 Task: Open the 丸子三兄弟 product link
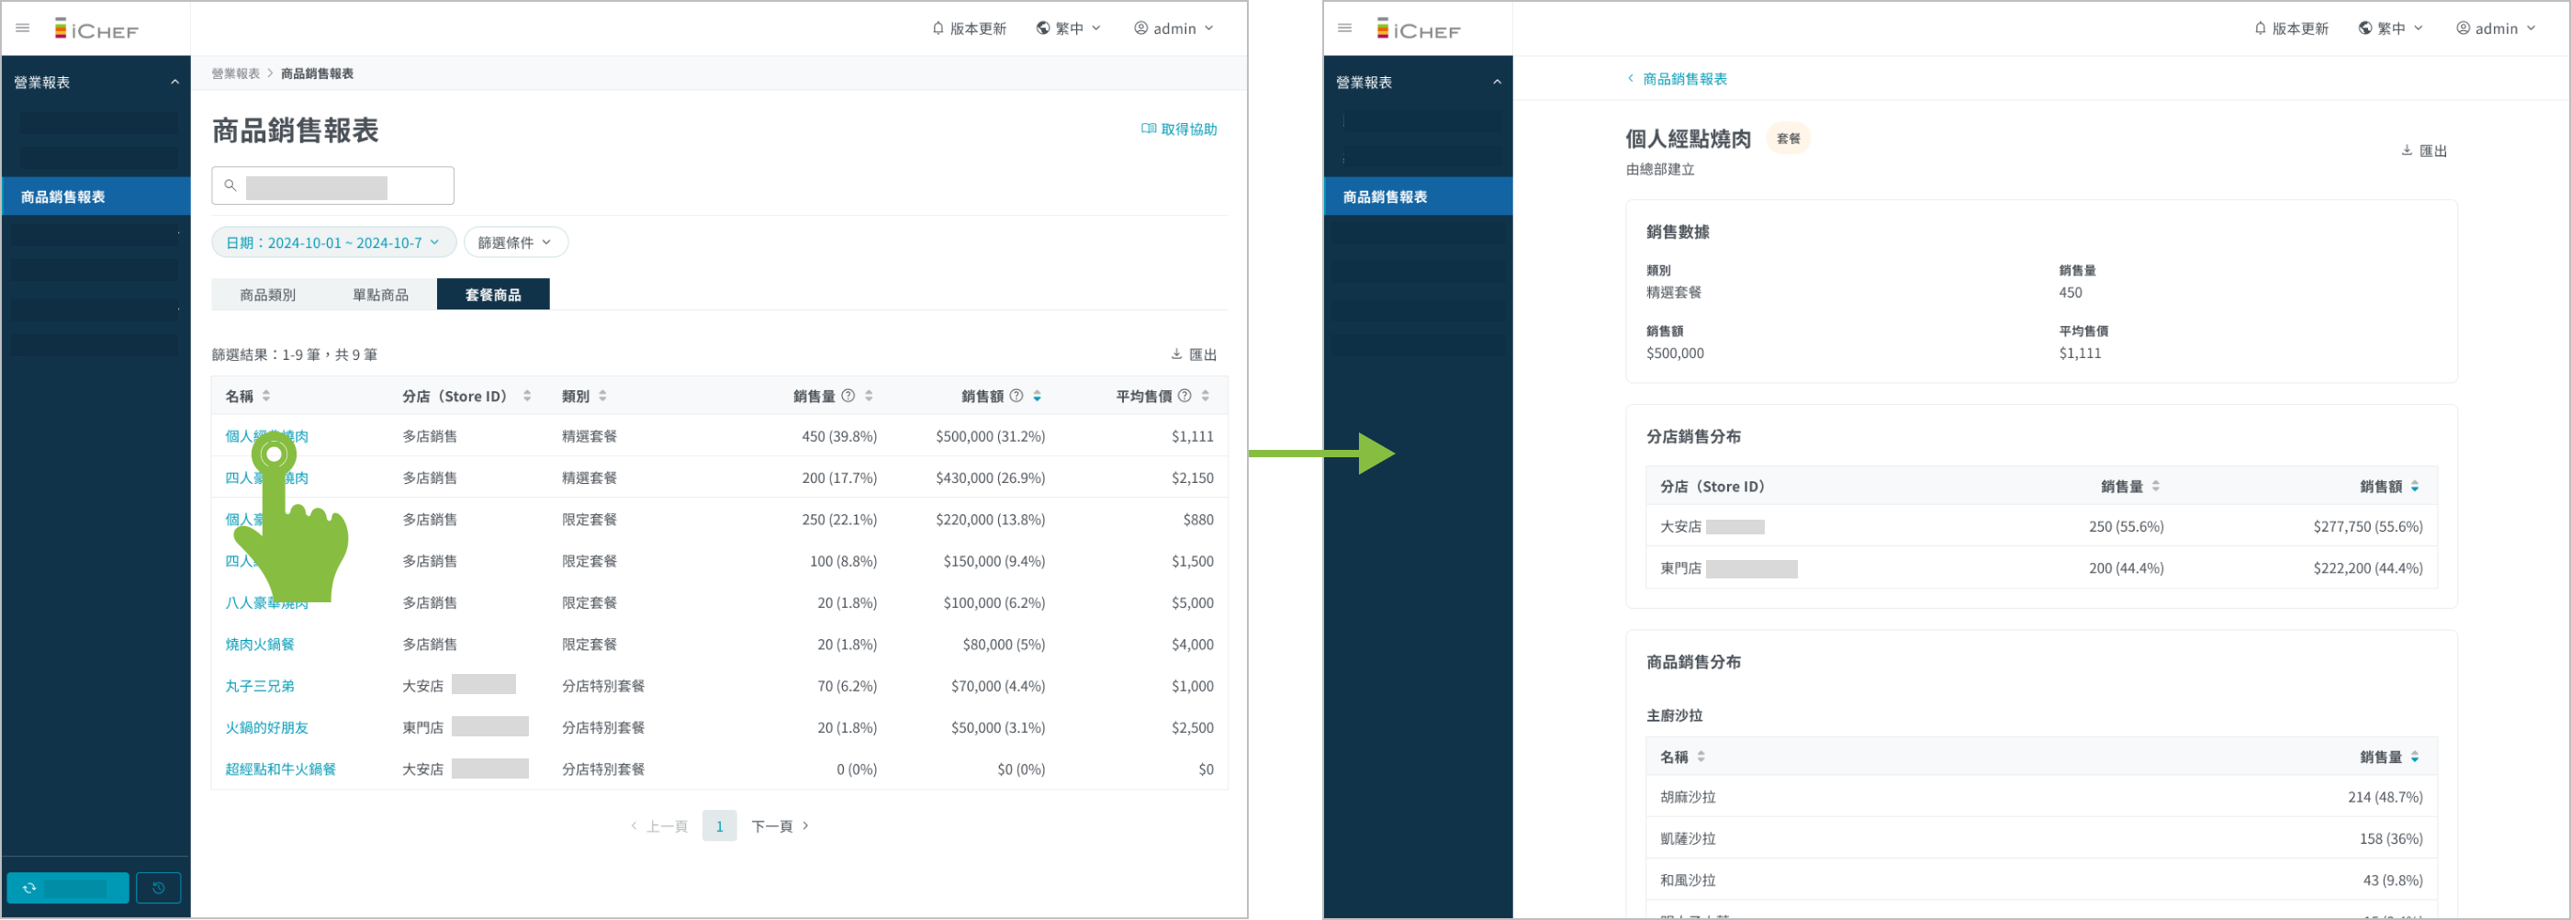pos(260,687)
